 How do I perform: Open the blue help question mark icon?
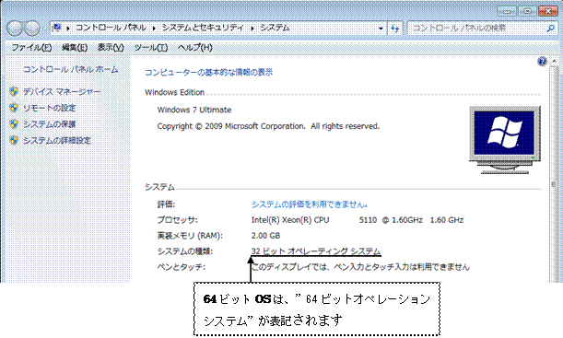point(542,62)
